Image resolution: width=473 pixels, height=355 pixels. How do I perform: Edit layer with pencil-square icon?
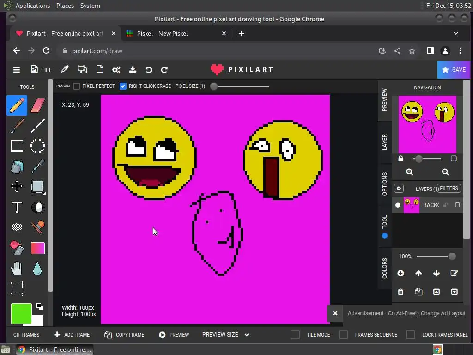454,273
